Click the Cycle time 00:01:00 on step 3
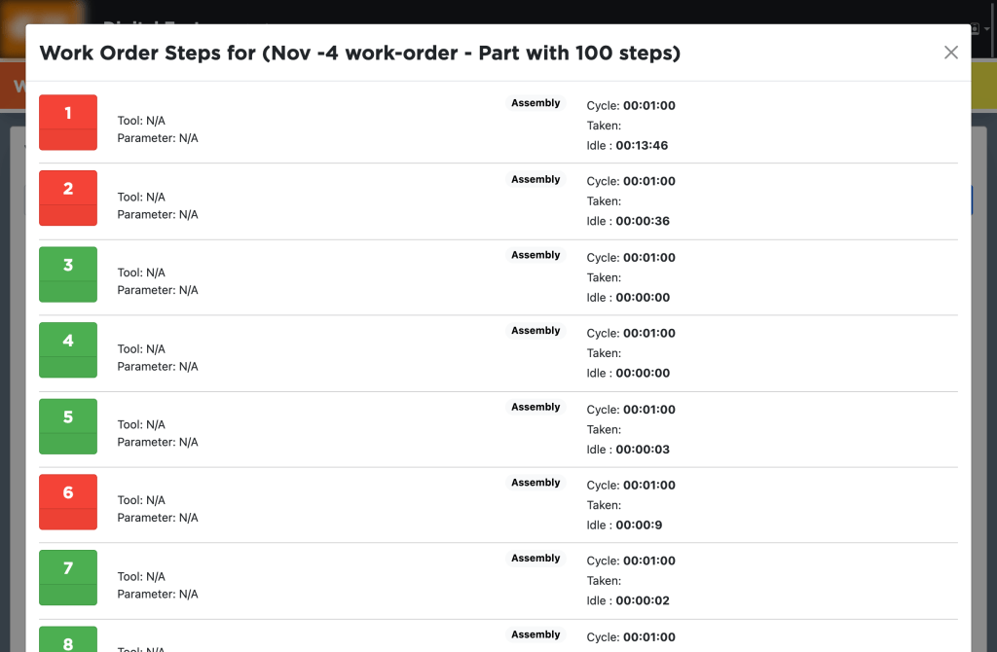The image size is (997, 652). point(632,257)
